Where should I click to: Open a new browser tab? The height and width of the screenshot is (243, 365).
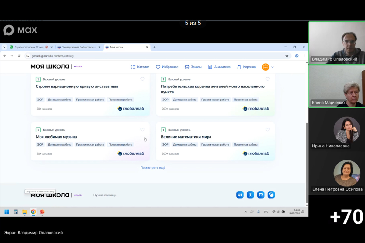point(155,47)
